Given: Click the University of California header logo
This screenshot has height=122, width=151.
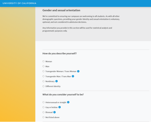Looking at the screenshot, I should [19, 3].
